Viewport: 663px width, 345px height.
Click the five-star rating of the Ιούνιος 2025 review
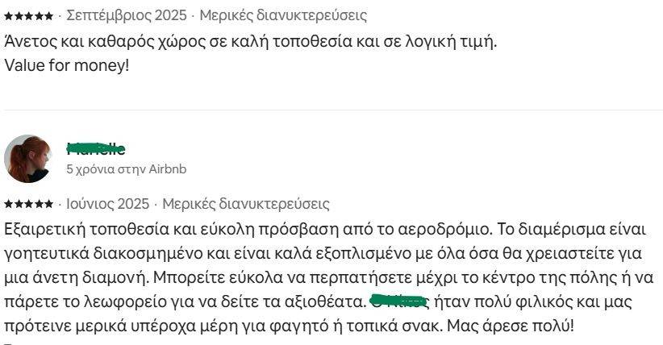28,204
